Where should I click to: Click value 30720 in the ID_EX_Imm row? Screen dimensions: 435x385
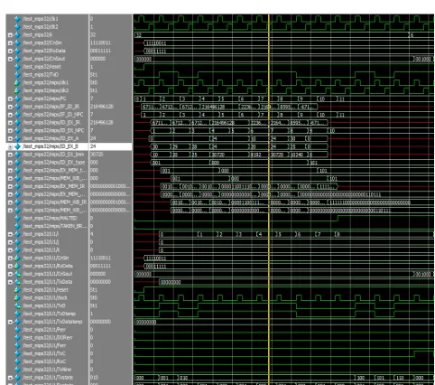click(97, 155)
